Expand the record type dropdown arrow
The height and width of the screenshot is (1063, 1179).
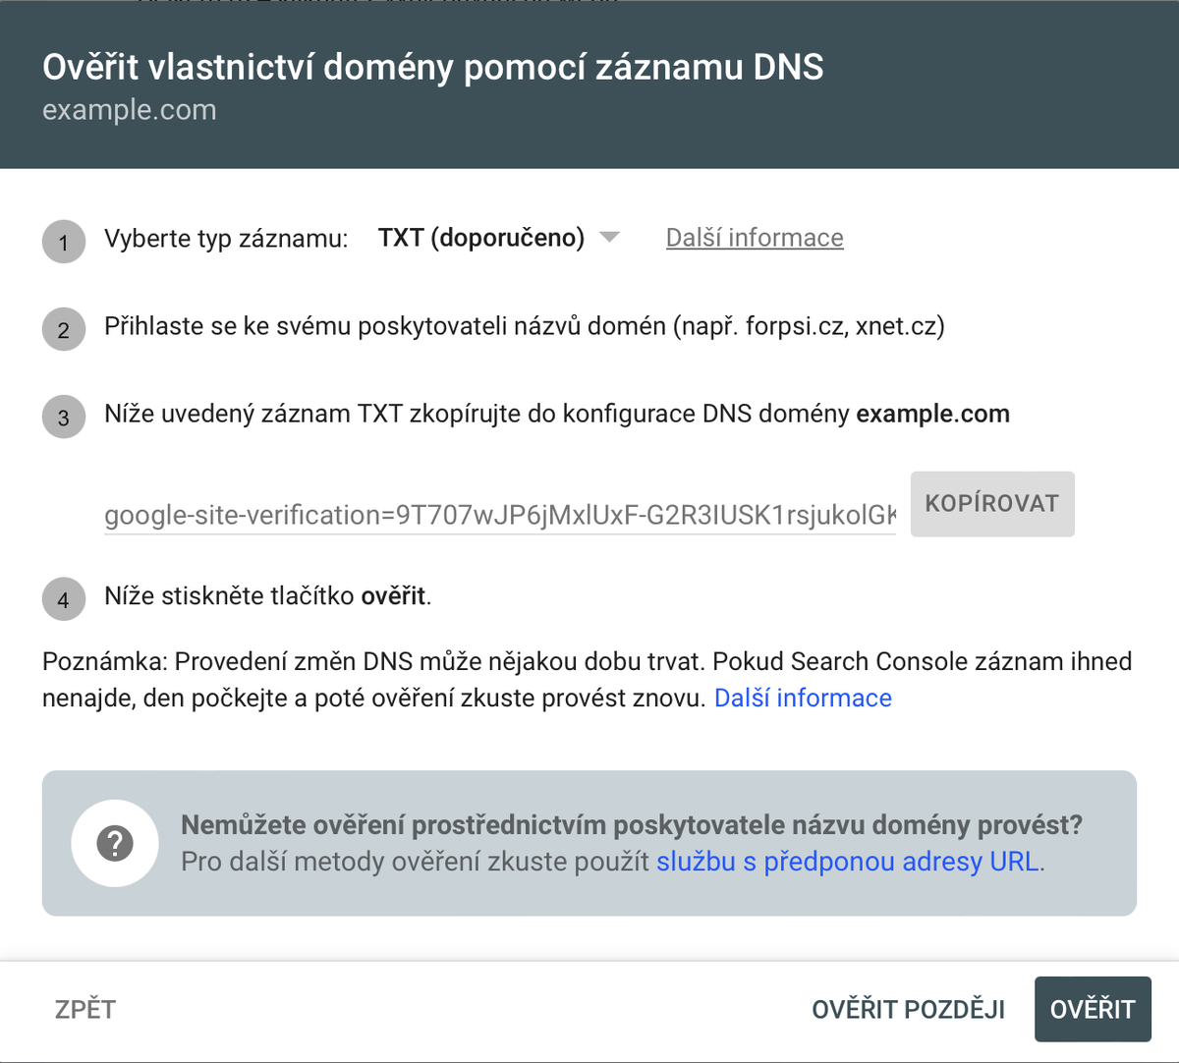[x=610, y=237]
